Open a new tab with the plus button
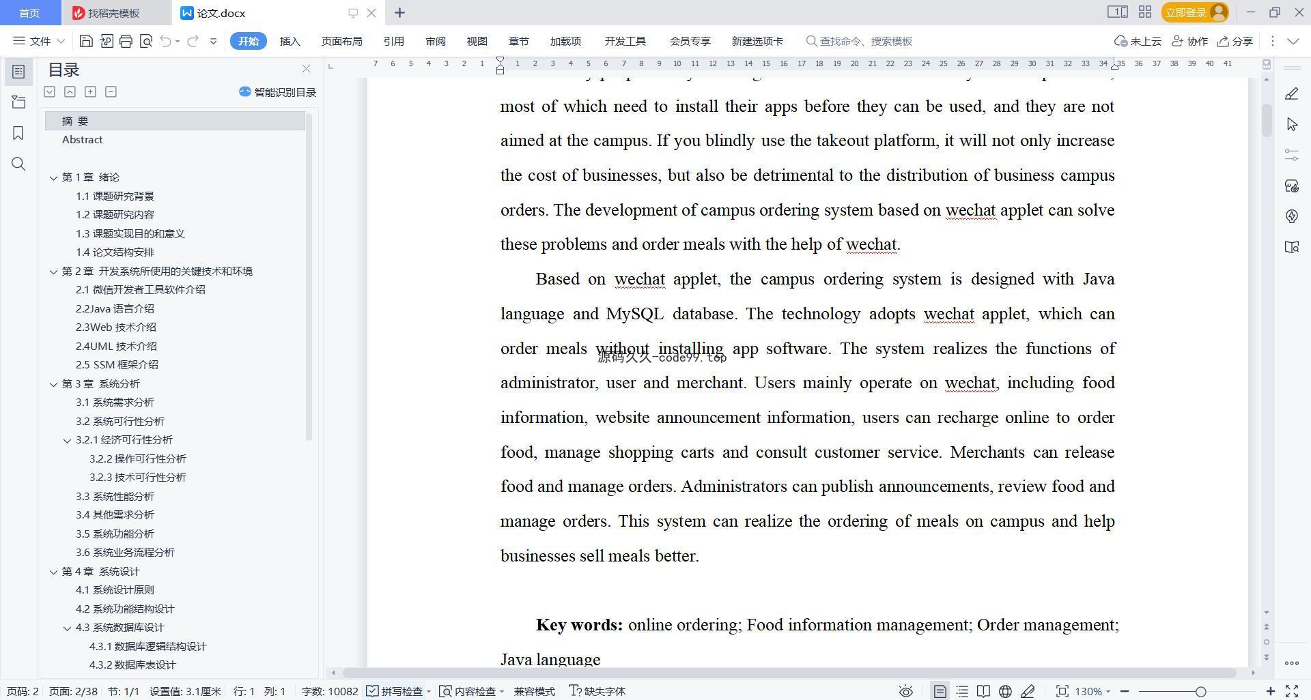 (400, 13)
